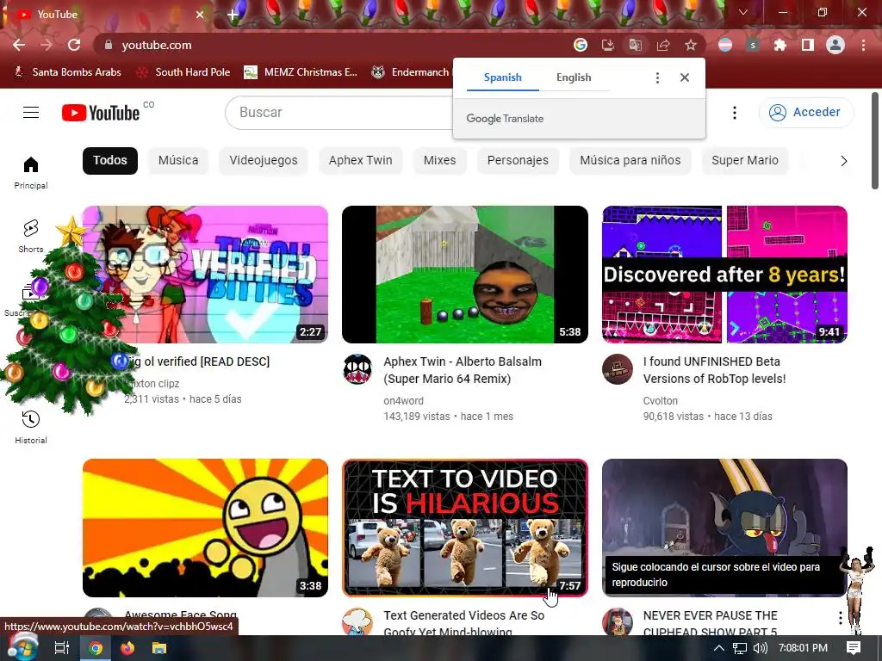Image resolution: width=882 pixels, height=661 pixels.
Task: Open new tab with plus button
Action: click(x=233, y=15)
